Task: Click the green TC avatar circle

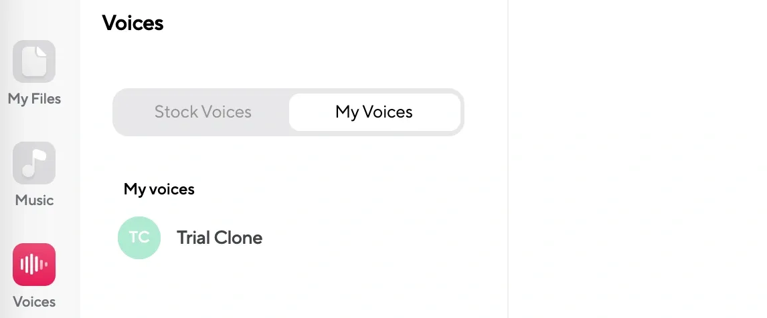Action: point(139,238)
